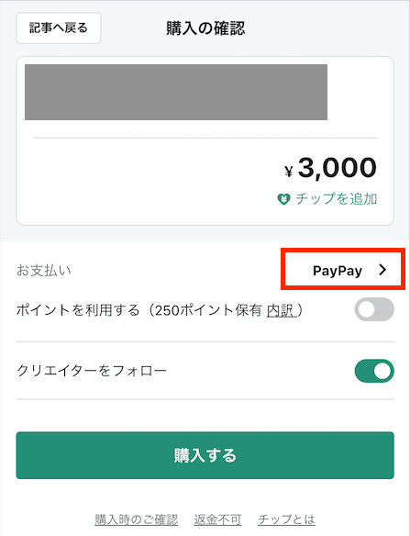Click the クリエイターをフォロー label text
The image size is (410, 536).
[x=92, y=371]
